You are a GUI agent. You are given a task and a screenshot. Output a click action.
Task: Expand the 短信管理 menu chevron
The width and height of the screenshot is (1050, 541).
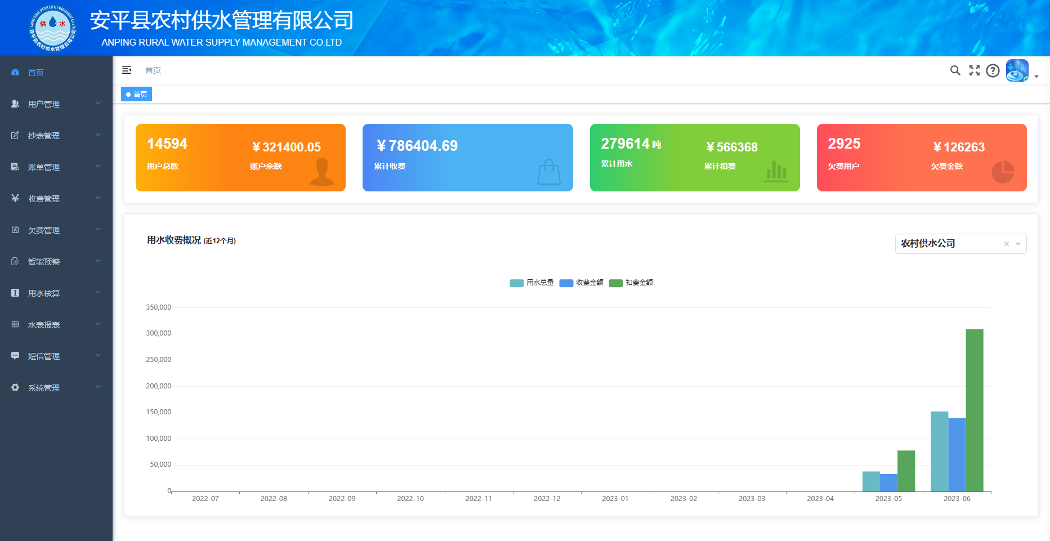point(97,356)
